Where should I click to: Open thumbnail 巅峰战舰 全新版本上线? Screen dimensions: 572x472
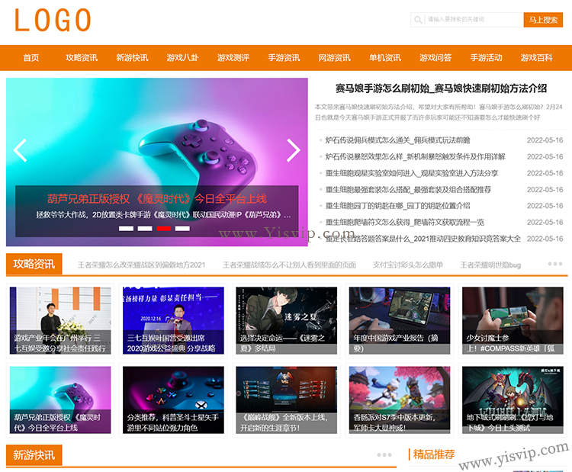(286, 400)
